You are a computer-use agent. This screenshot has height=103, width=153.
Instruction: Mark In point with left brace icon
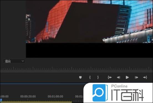click(x=90, y=78)
